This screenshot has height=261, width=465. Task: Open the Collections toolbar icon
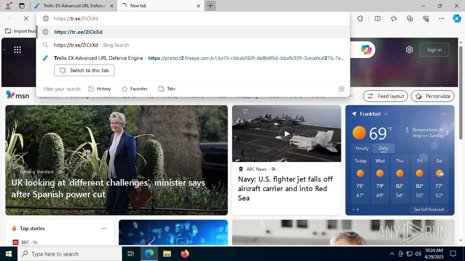(x=410, y=18)
